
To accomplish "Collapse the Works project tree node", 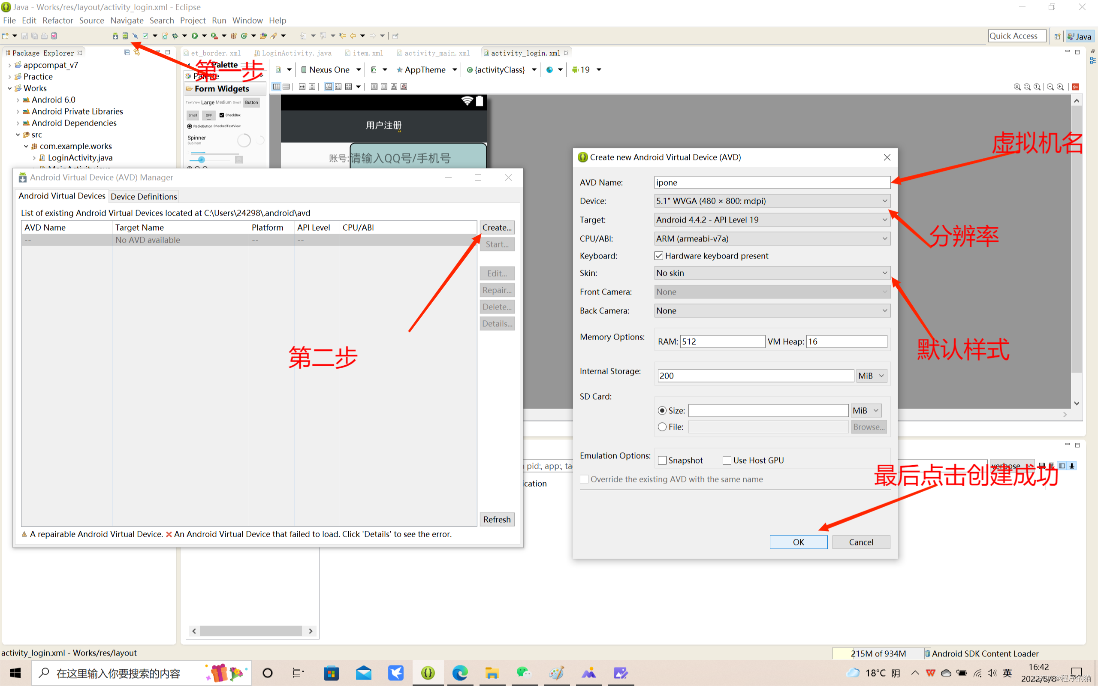I will 9,88.
